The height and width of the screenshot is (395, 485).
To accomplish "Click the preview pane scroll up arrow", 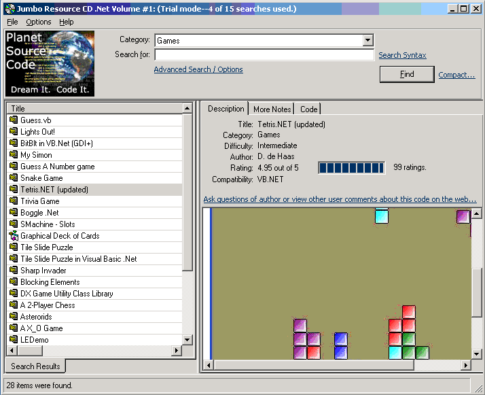I will pyautogui.click(x=476, y=213).
